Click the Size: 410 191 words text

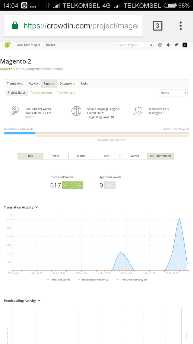coord(38,109)
